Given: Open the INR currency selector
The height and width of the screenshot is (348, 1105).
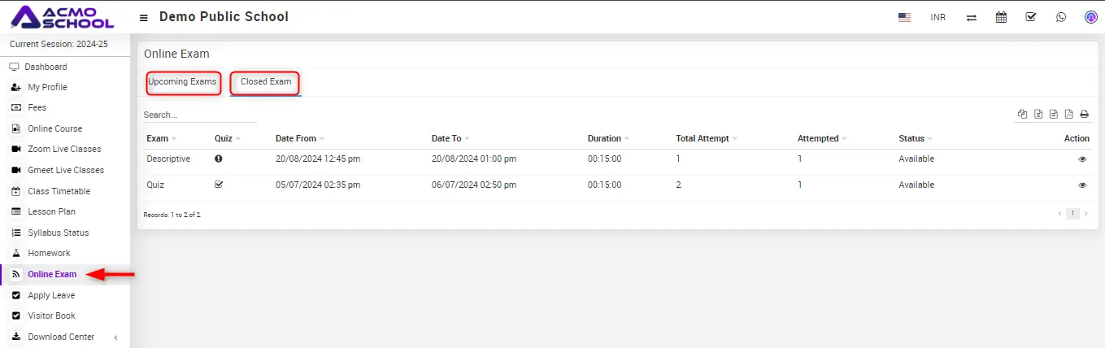Looking at the screenshot, I should [x=938, y=17].
